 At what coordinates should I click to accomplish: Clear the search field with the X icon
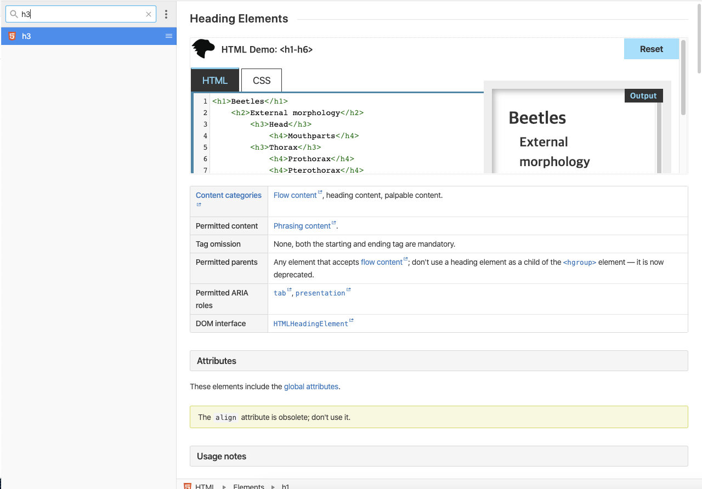149,14
